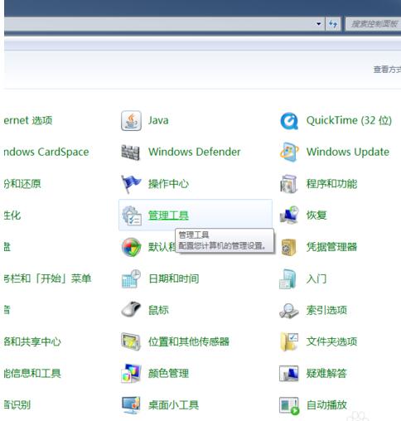
Task: Click the 入门 icon
Action: [x=288, y=278]
